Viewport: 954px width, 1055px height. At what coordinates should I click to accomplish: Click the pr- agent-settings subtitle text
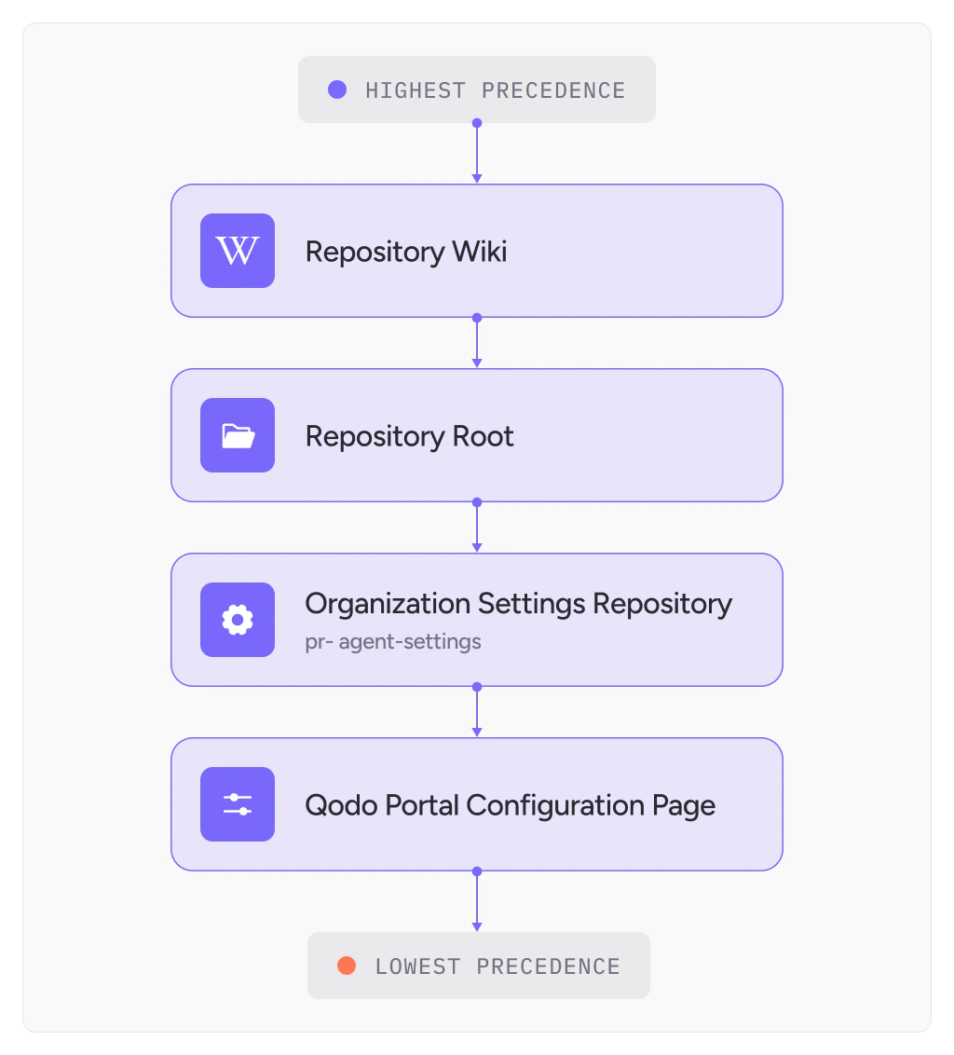[x=392, y=641]
